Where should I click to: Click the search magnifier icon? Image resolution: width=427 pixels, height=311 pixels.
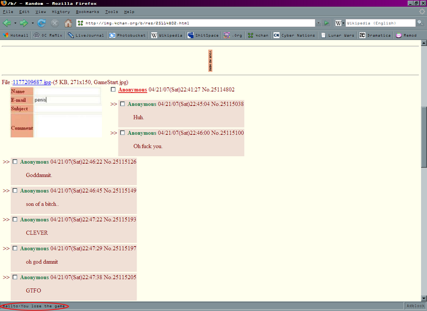(421, 23)
